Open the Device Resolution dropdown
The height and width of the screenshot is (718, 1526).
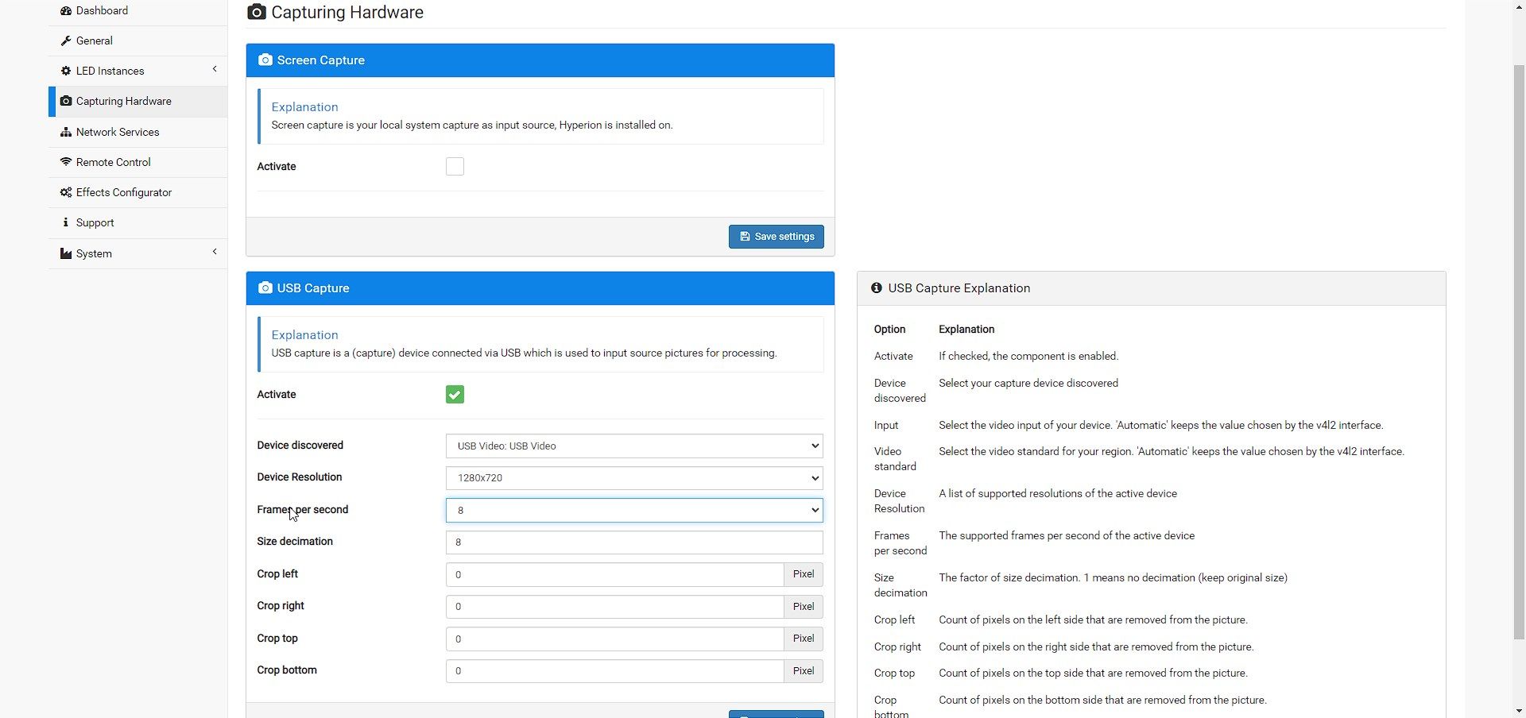tap(633, 478)
